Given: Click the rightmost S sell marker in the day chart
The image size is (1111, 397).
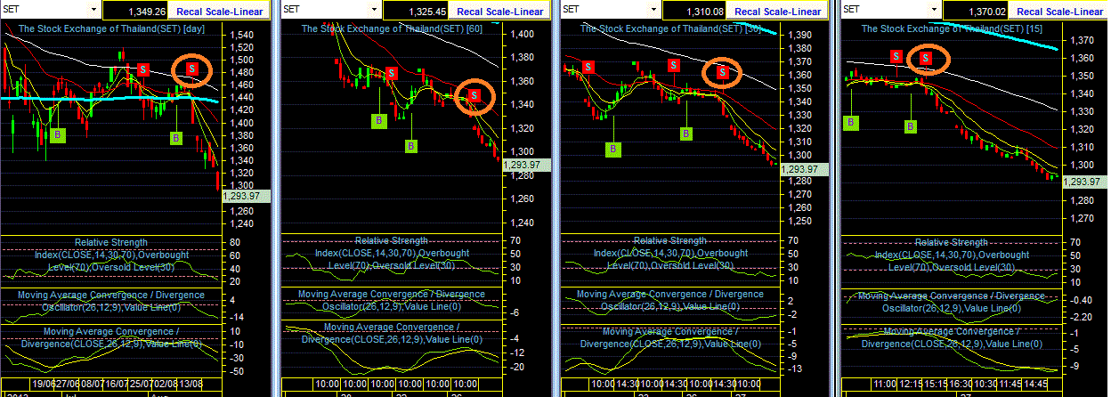Looking at the screenshot, I should (192, 68).
